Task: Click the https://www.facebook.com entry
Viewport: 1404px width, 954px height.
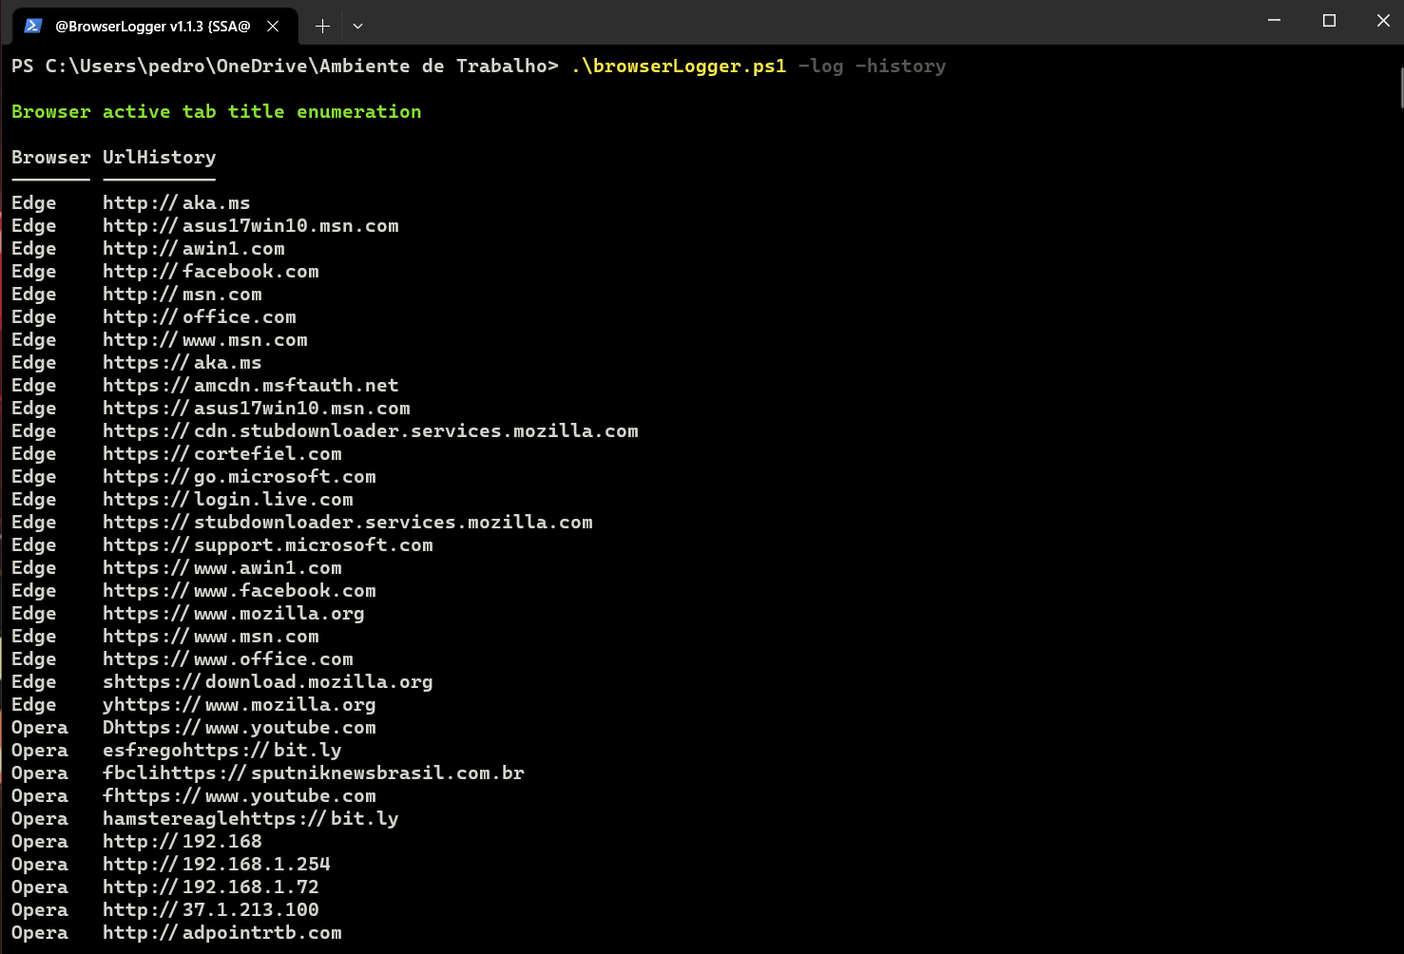Action: click(x=240, y=590)
